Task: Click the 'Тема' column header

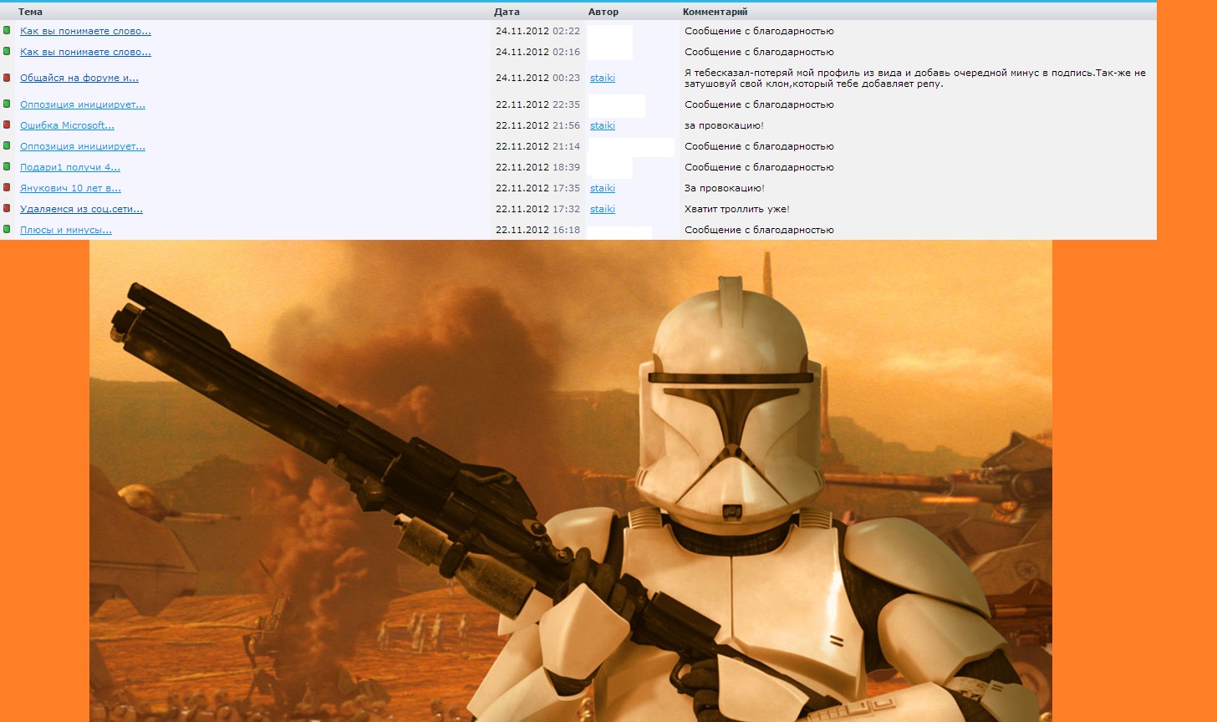Action: pos(30,12)
